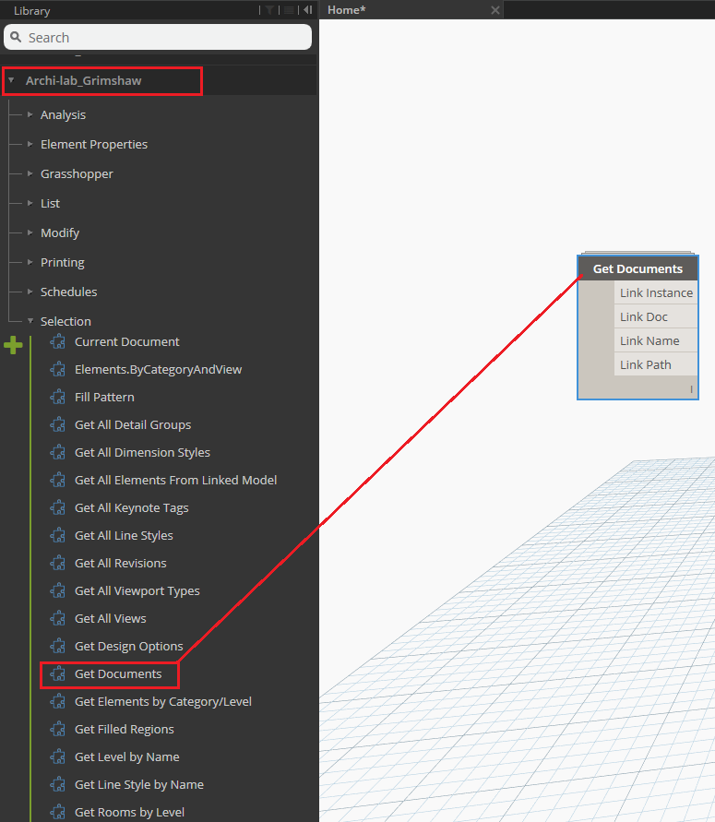Click the Get All Keynote Tags icon
Screen dimensions: 715x822
pyautogui.click(x=57, y=508)
